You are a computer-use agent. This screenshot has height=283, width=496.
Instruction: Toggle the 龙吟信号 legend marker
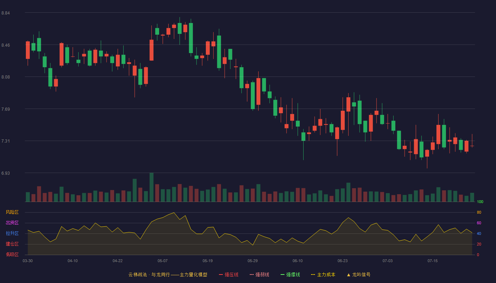359,275
